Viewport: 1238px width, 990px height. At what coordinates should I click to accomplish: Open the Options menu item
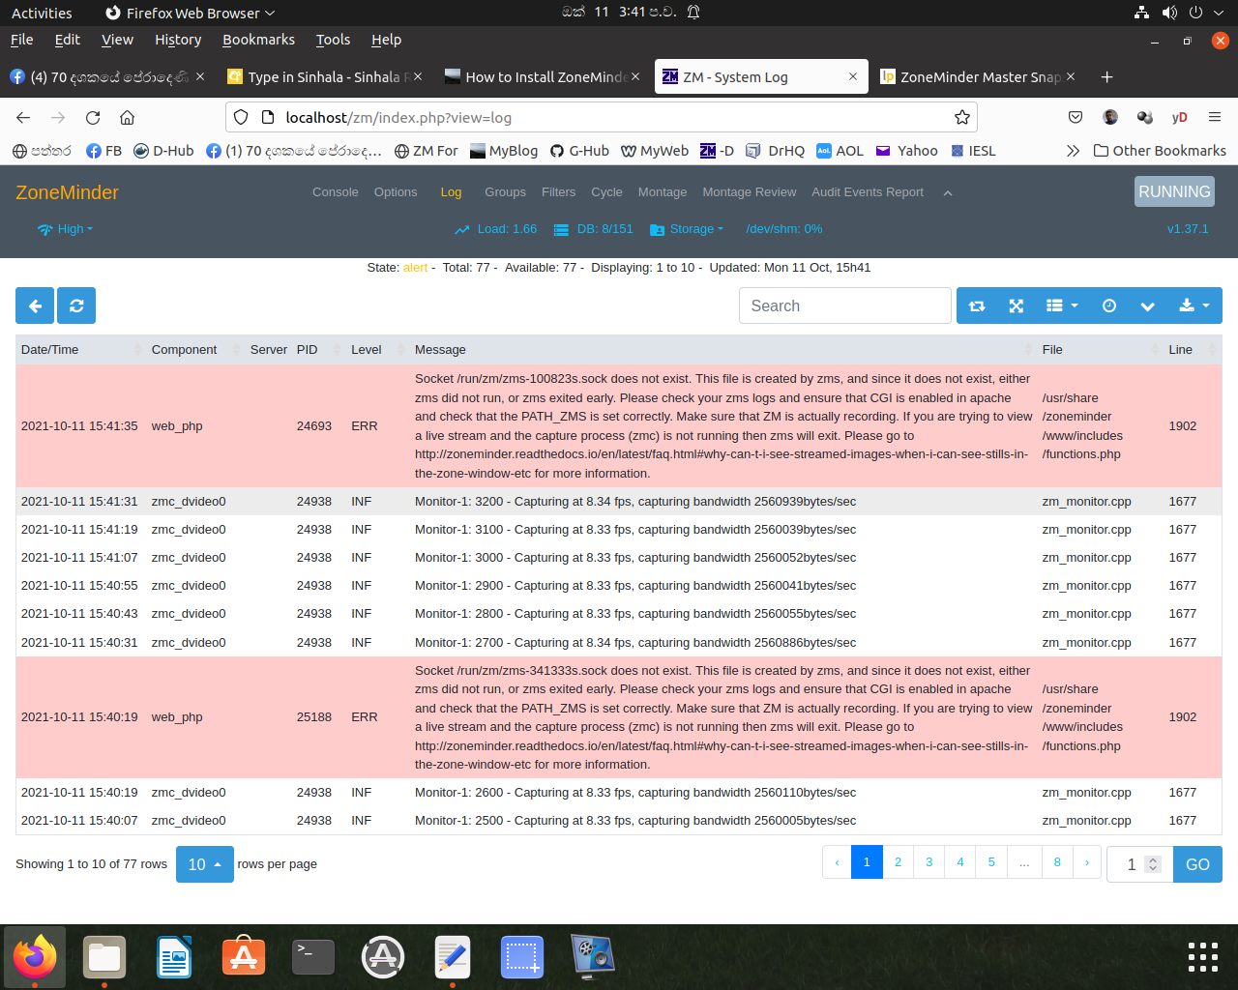(x=396, y=192)
